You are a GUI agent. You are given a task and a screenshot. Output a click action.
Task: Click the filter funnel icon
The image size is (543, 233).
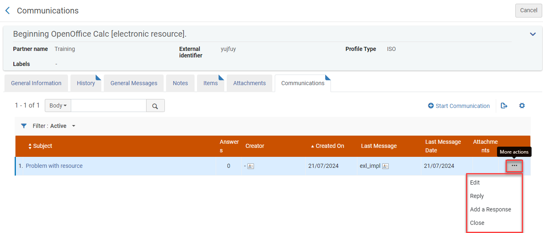click(x=24, y=126)
